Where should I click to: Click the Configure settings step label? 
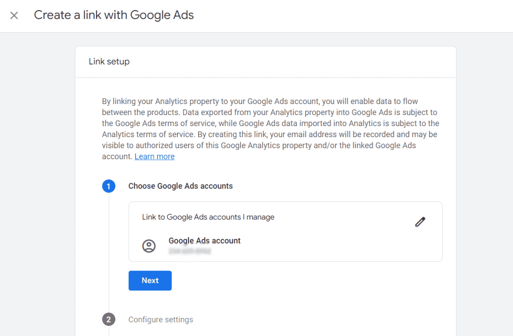(x=160, y=319)
